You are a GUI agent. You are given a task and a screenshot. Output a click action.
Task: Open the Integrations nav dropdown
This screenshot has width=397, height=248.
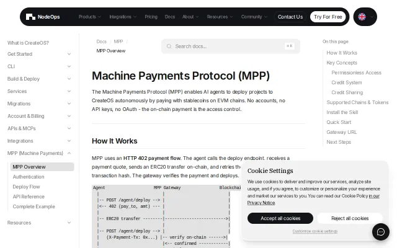click(x=123, y=17)
